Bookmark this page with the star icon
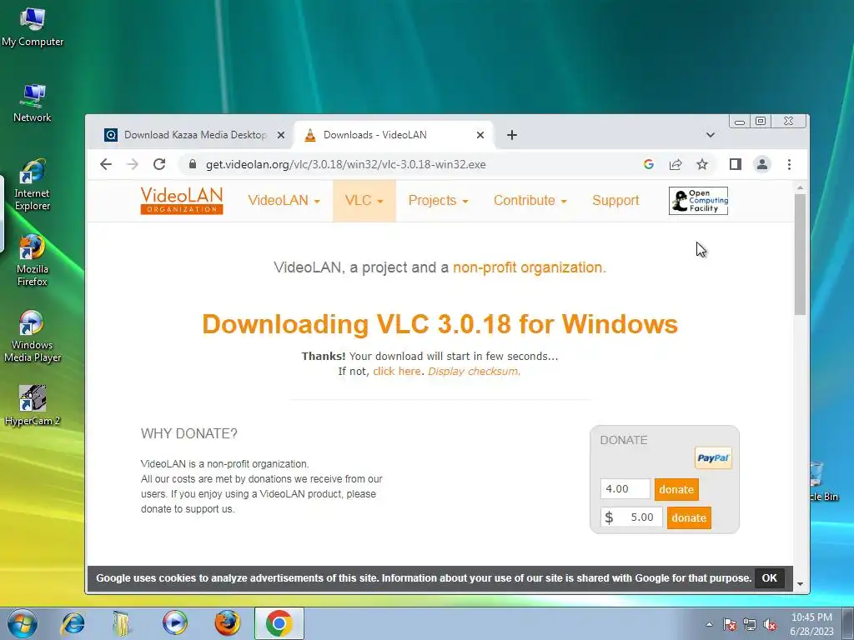 click(702, 164)
